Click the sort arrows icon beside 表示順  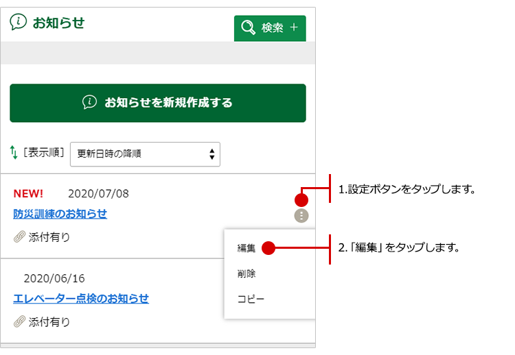pyautogui.click(x=14, y=153)
